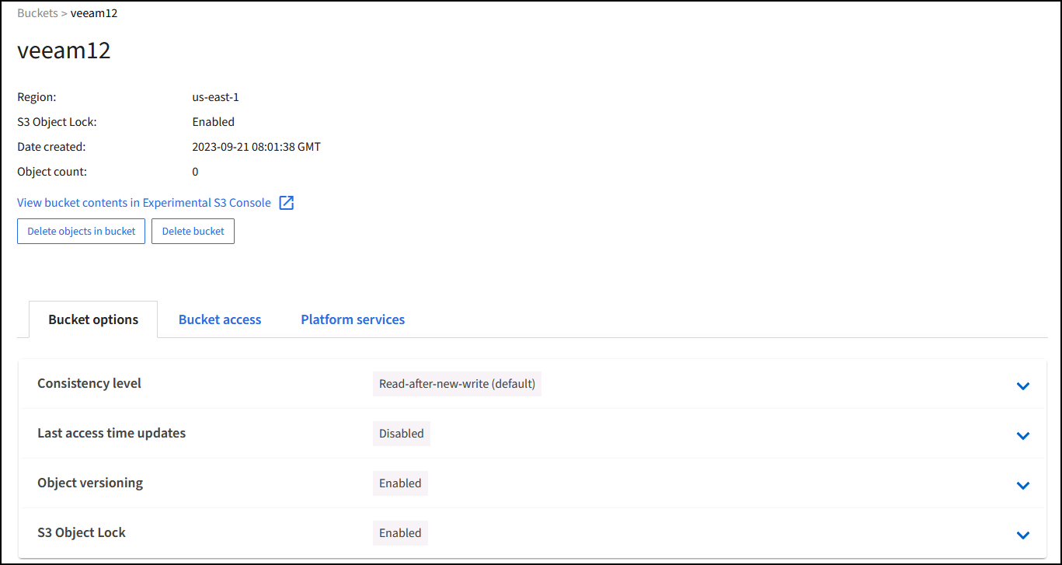This screenshot has height=565, width=1062.
Task: Click the external link icon beside S3 Console
Action: pyautogui.click(x=287, y=203)
